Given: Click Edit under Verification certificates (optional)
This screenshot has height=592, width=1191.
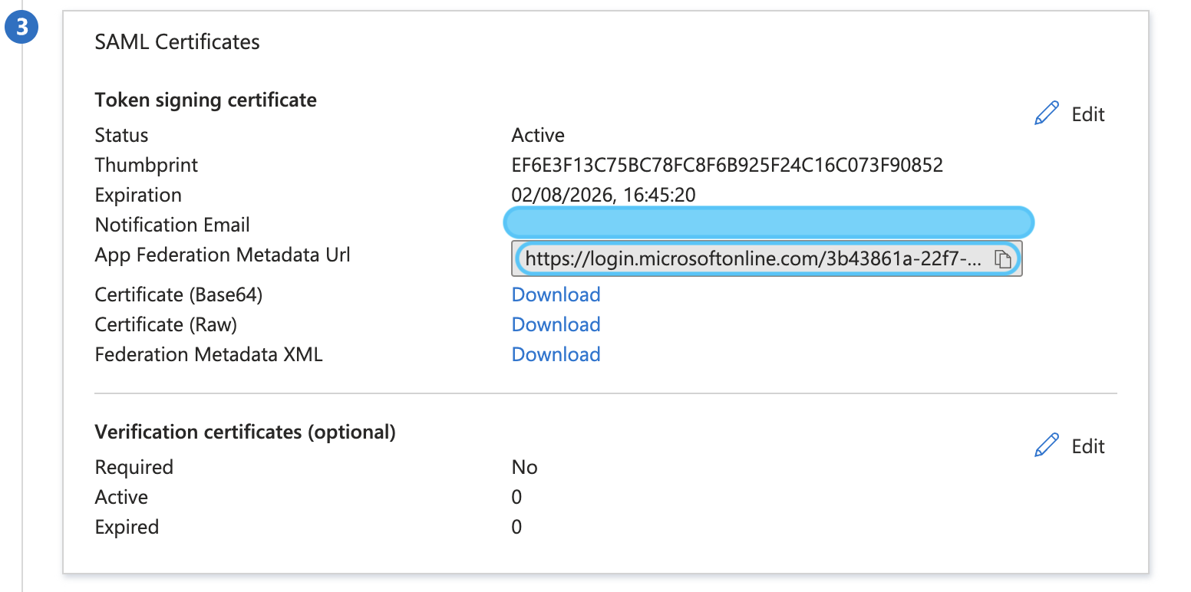Looking at the screenshot, I should click(x=1070, y=446).
